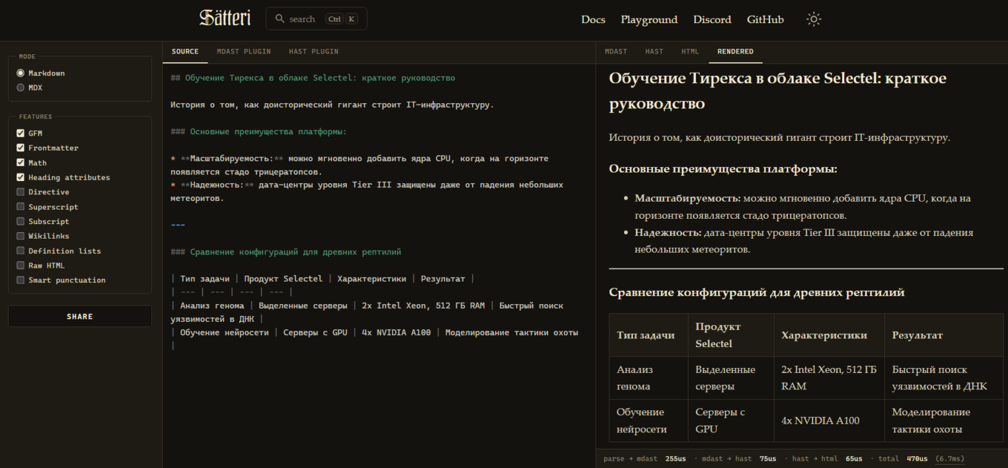The height and width of the screenshot is (468, 1008).
Task: Click the 'mdast → hast 75us' timing
Action: point(739,459)
